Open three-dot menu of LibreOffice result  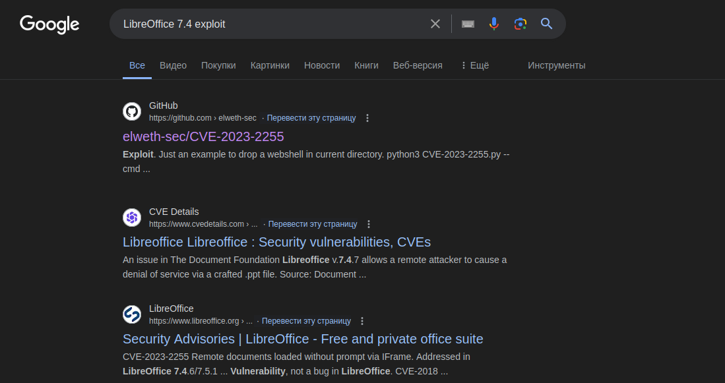(363, 321)
